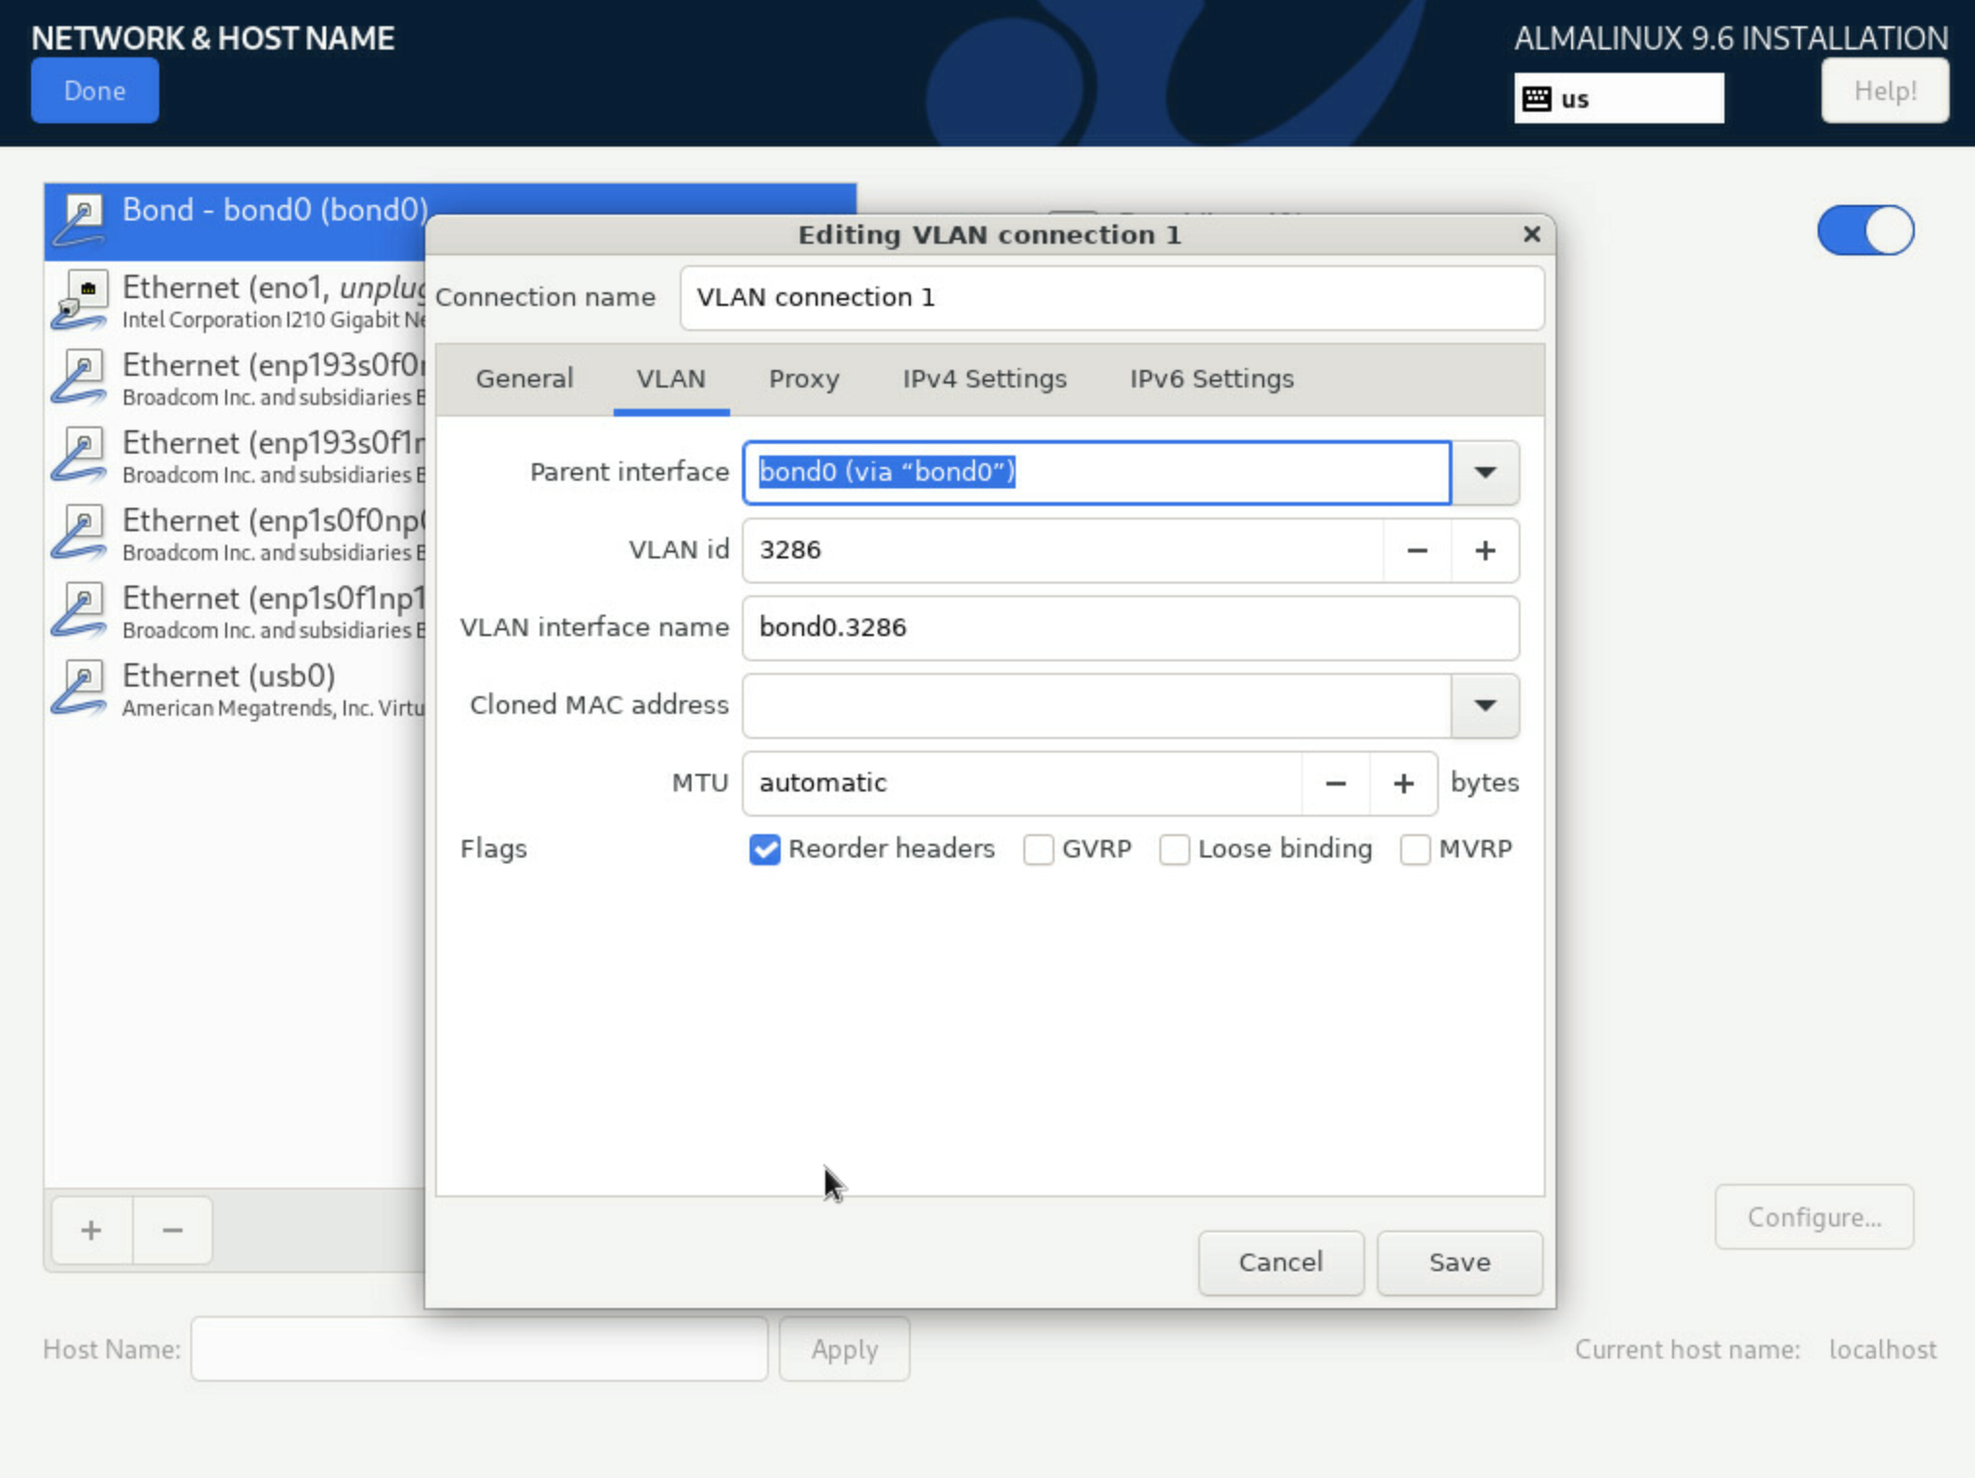Enable the GVRP flag
1975x1478 pixels.
pos(1038,850)
